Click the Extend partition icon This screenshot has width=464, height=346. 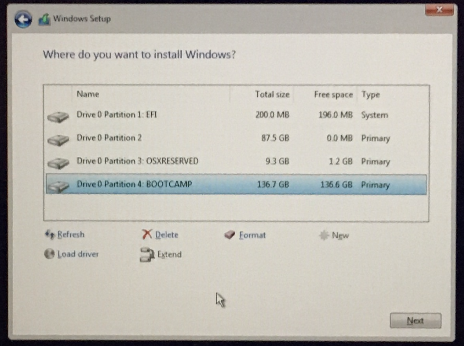click(147, 254)
